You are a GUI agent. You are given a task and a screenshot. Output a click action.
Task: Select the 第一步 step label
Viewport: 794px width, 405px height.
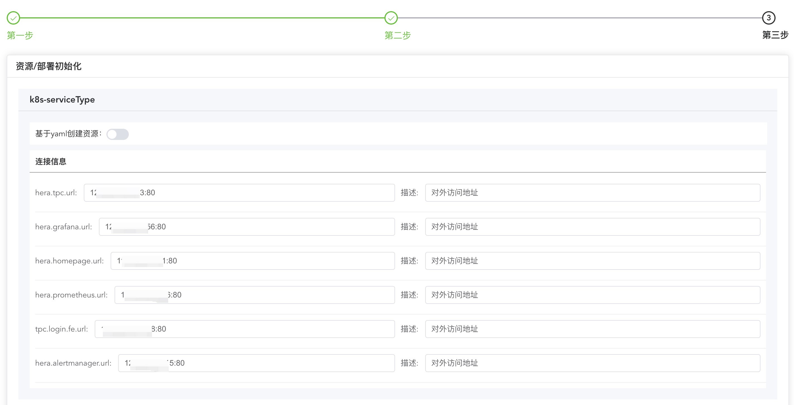click(20, 35)
